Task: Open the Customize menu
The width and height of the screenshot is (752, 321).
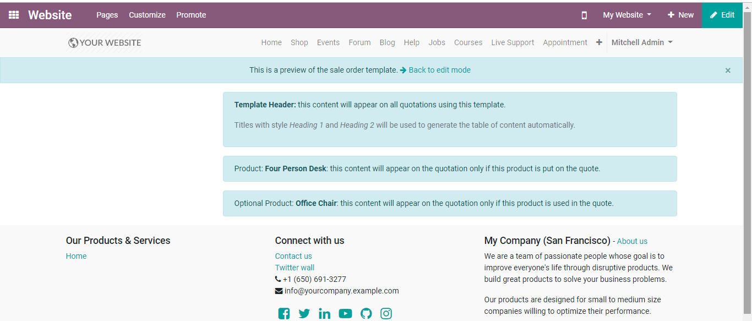Action: (147, 15)
